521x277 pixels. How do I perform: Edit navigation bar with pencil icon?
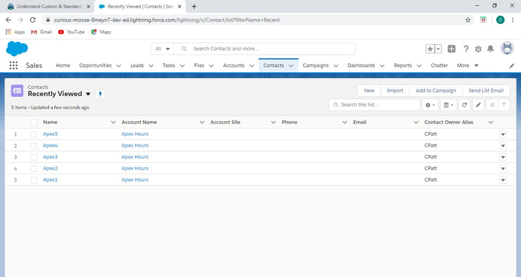(x=512, y=66)
